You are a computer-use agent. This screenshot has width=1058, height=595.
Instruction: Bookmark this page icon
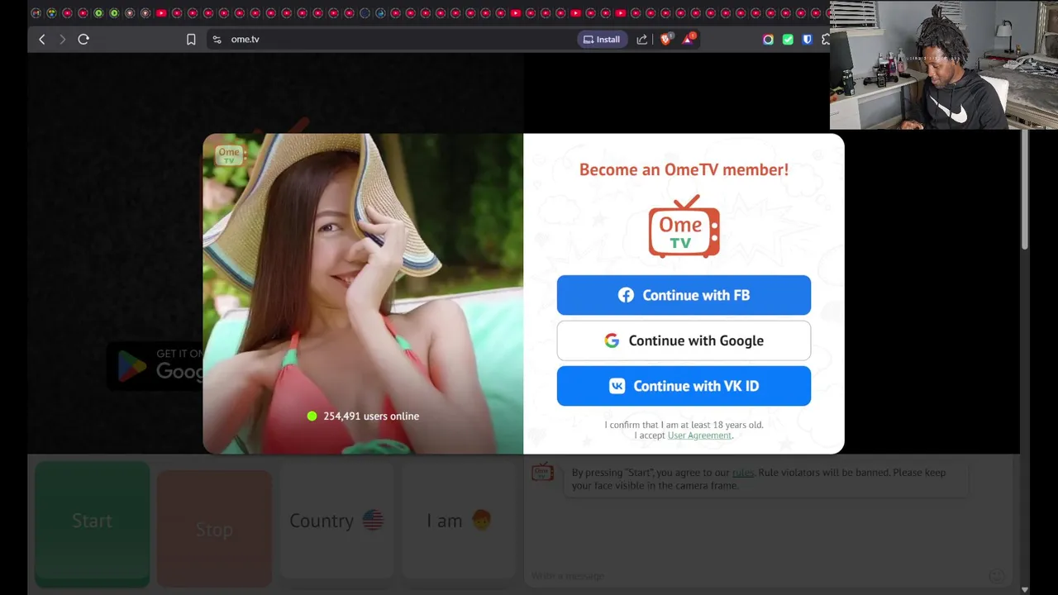[x=191, y=39]
